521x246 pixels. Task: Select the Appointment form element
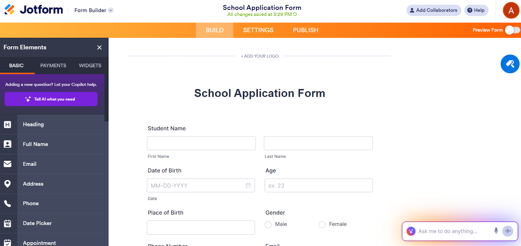coord(39,242)
